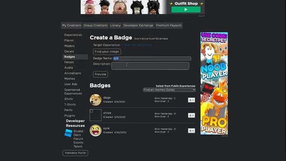The width and height of the screenshot is (286, 161).
Task: Select Meshes in the sidebar
Action: click(x=70, y=79)
